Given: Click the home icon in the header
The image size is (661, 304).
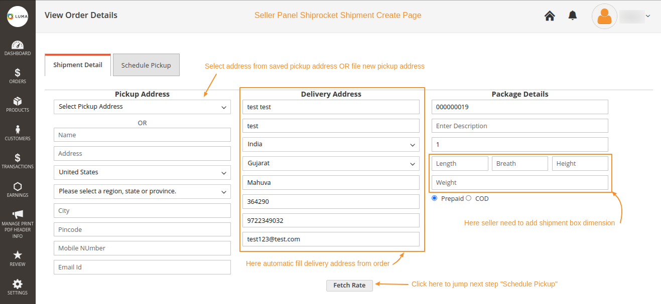Looking at the screenshot, I should pyautogui.click(x=549, y=16).
